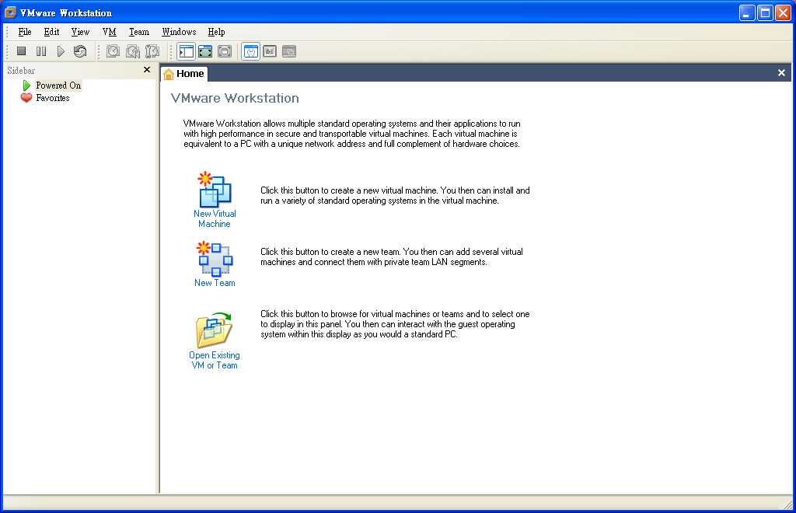
Task: Click the green Powered On arrow icon
Action: pyautogui.click(x=27, y=85)
